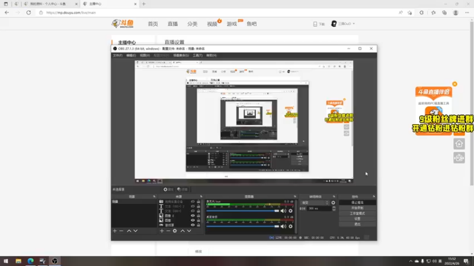This screenshot has width=474, height=266.
Task: Toggle lock on bottom source row
Action: pyautogui.click(x=198, y=225)
